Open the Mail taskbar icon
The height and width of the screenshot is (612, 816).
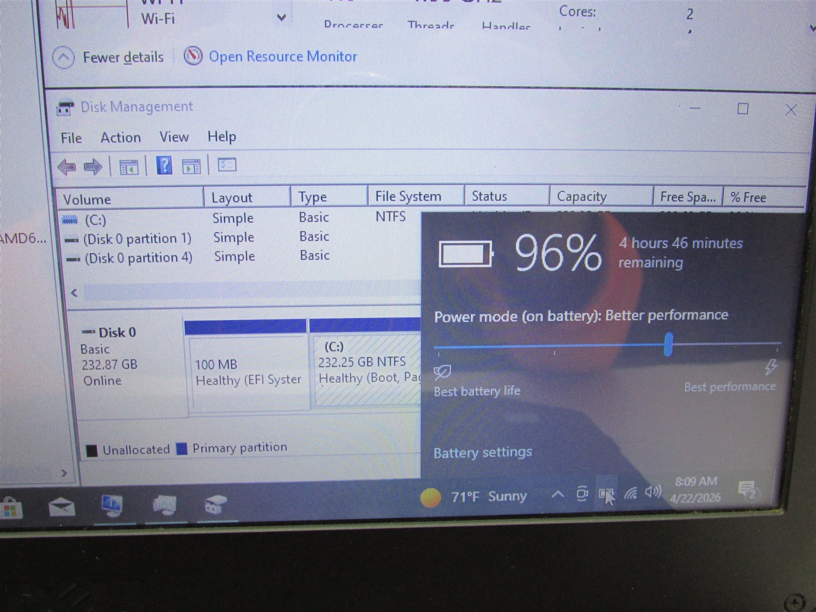coord(62,507)
